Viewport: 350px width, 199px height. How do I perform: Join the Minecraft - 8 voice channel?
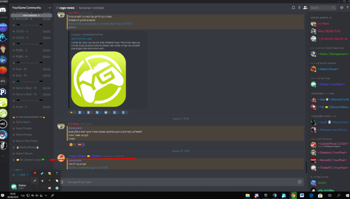pos(24,19)
